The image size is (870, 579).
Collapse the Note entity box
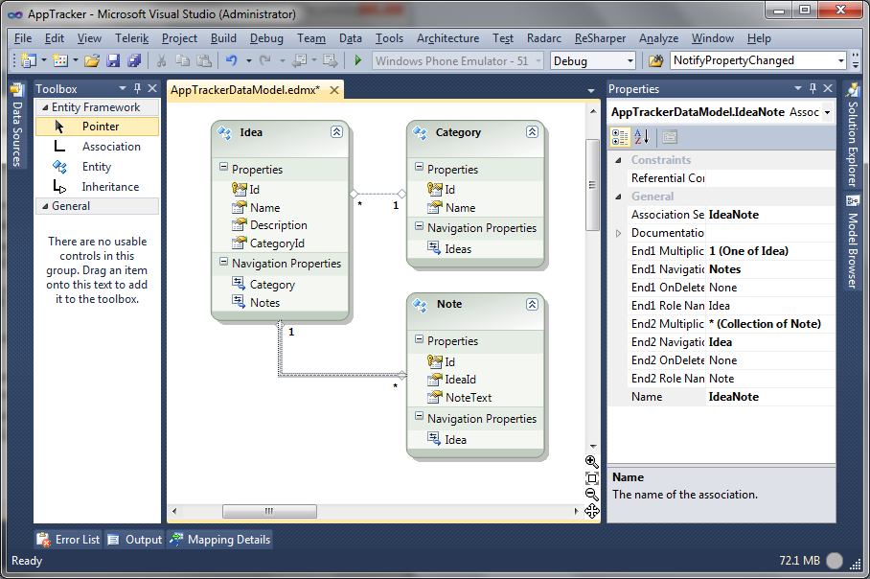click(532, 304)
